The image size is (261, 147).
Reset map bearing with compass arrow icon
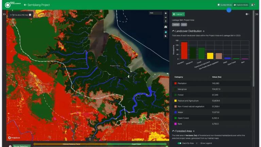click(x=166, y=21)
